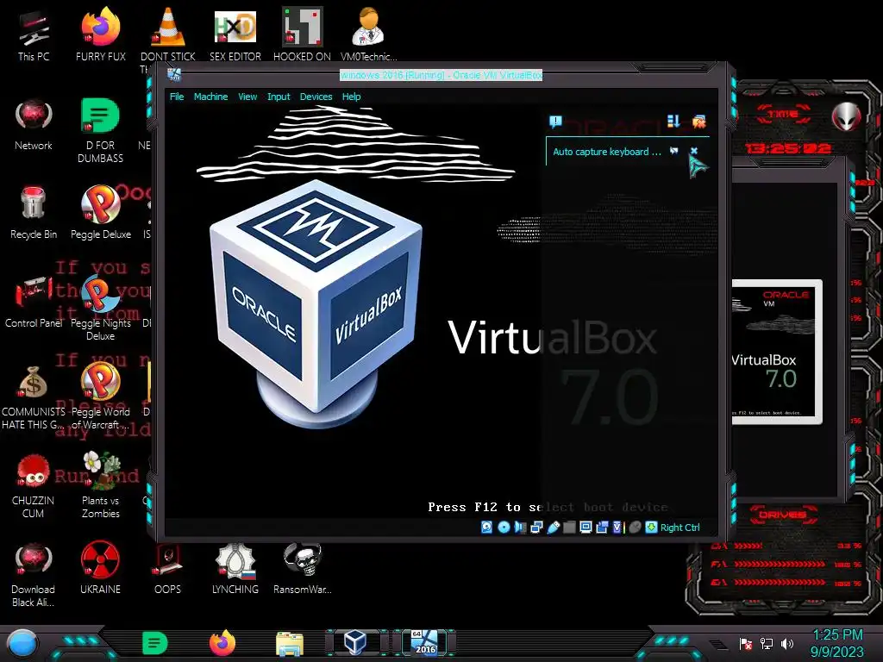
Task: Open the Machine menu
Action: tap(210, 97)
